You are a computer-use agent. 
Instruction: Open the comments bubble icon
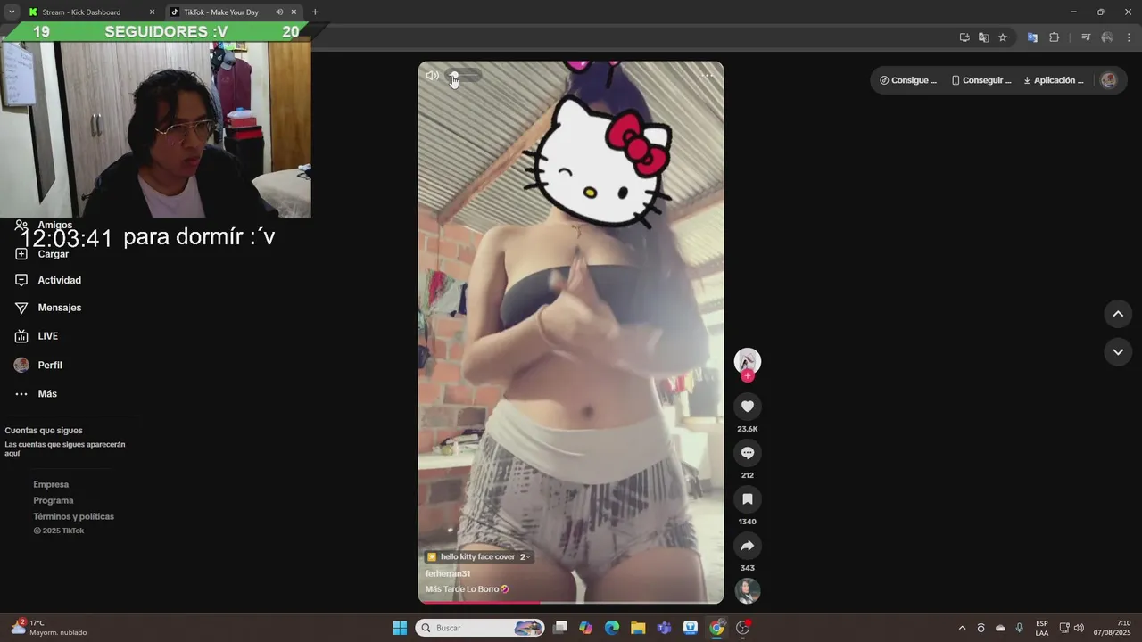click(748, 453)
